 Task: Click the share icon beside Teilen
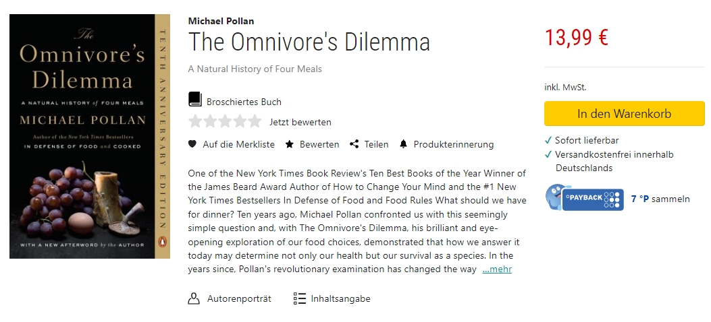[354, 144]
